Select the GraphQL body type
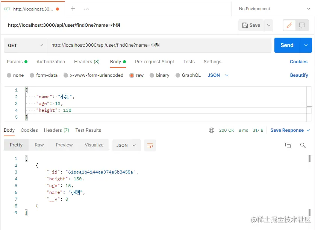The height and width of the screenshot is (230, 318). (188, 75)
